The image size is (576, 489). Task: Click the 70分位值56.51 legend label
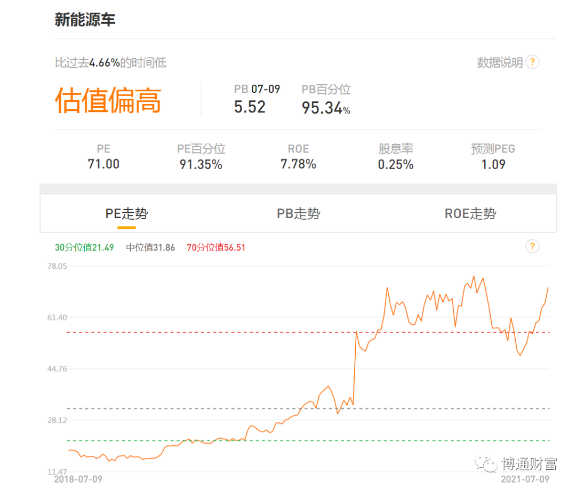(x=216, y=247)
